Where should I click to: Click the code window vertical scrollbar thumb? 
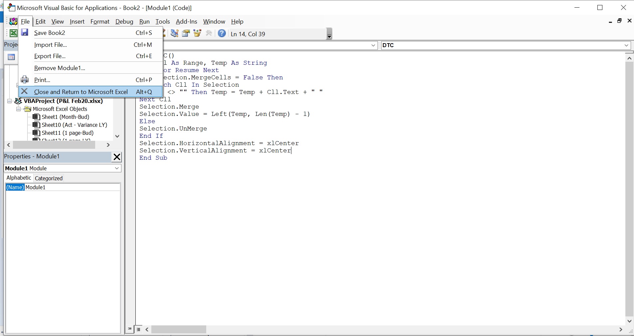click(x=629, y=189)
